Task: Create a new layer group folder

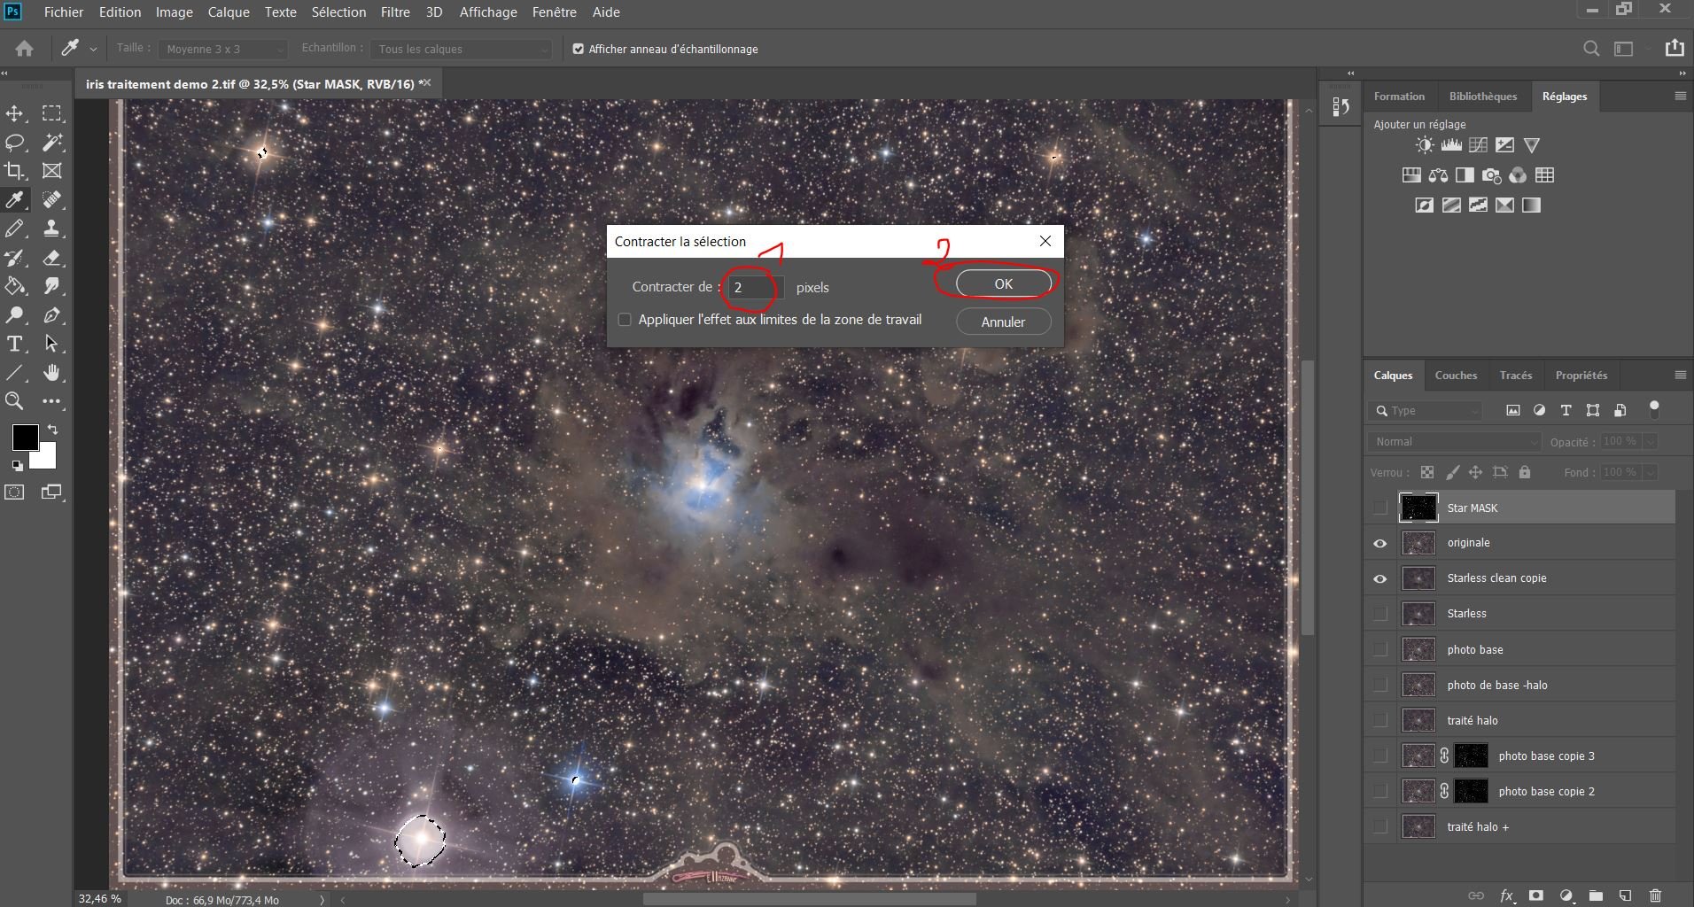Action: pos(1596,895)
